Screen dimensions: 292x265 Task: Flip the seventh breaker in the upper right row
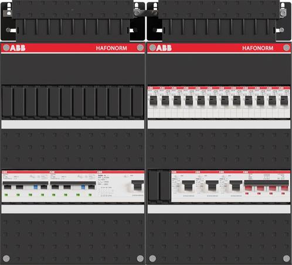pos(225,101)
